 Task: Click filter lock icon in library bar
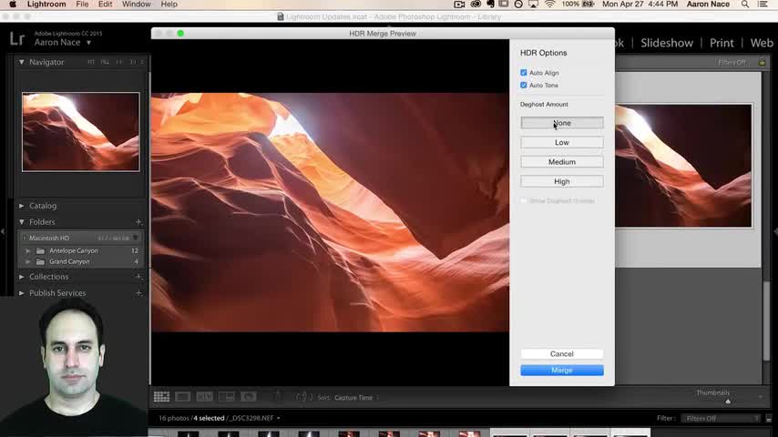pos(763,62)
